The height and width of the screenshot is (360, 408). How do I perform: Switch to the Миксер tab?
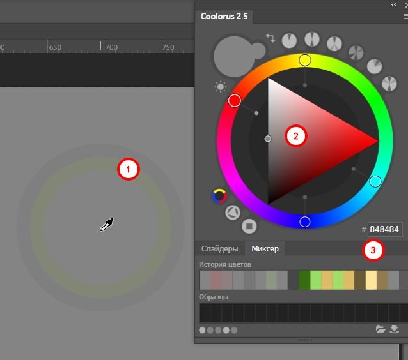[x=265, y=248]
